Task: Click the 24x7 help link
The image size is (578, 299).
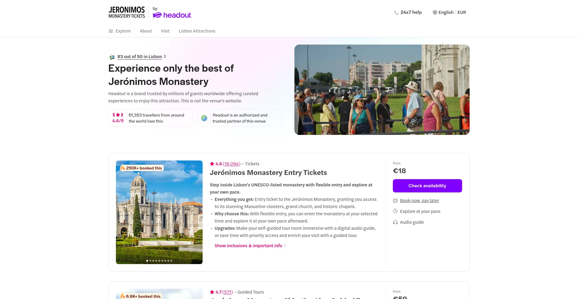Action: pyautogui.click(x=411, y=12)
